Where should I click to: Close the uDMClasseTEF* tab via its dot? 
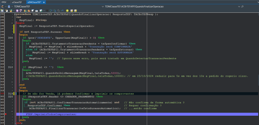[44, 2]
